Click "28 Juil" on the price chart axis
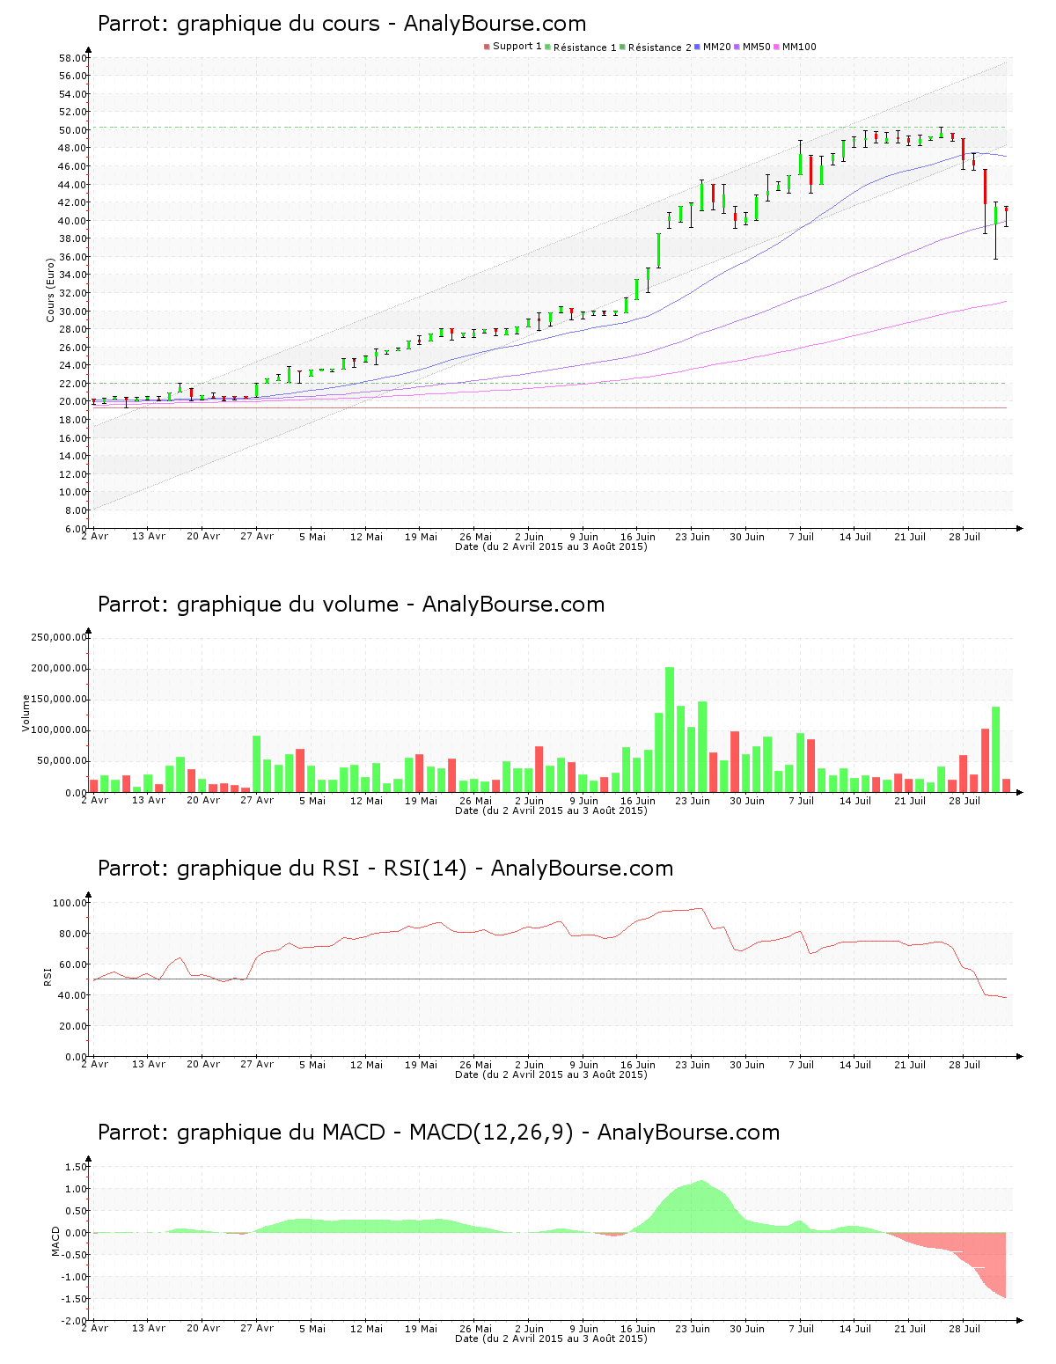 (x=964, y=537)
